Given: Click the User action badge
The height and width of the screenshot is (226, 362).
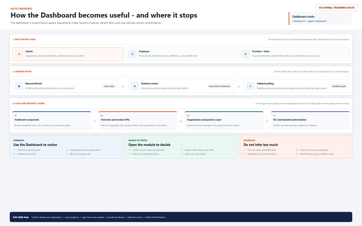Looking at the screenshot, I should tap(109, 86).
